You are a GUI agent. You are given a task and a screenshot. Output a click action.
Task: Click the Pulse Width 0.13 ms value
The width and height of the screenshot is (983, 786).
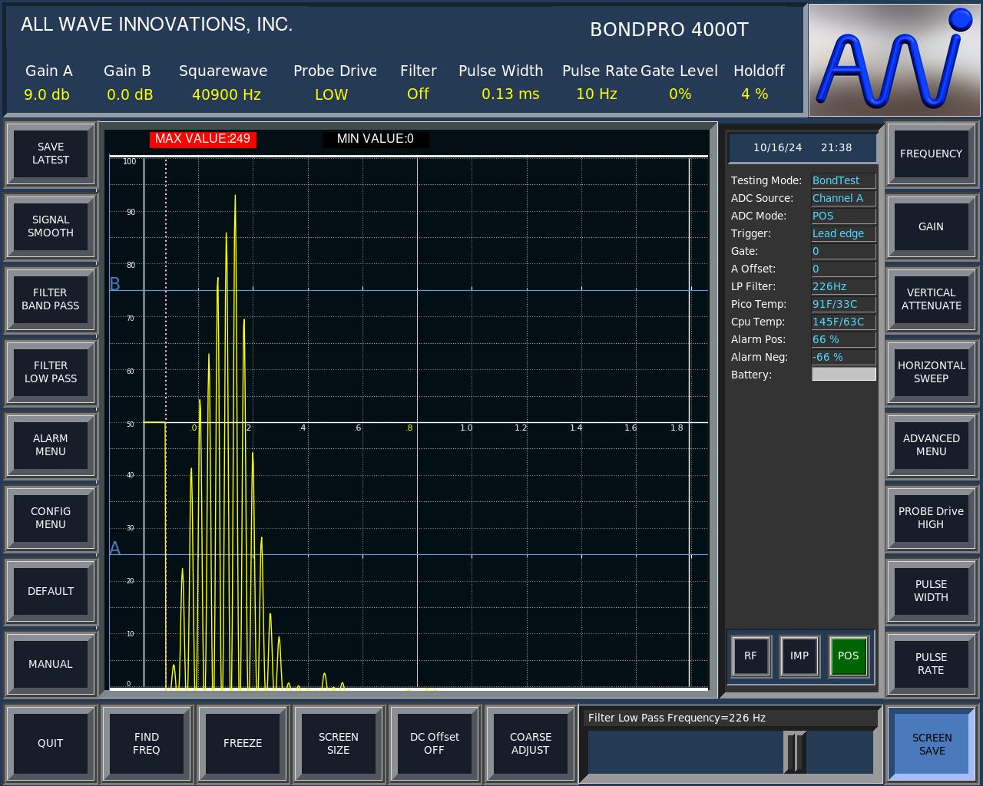point(511,94)
